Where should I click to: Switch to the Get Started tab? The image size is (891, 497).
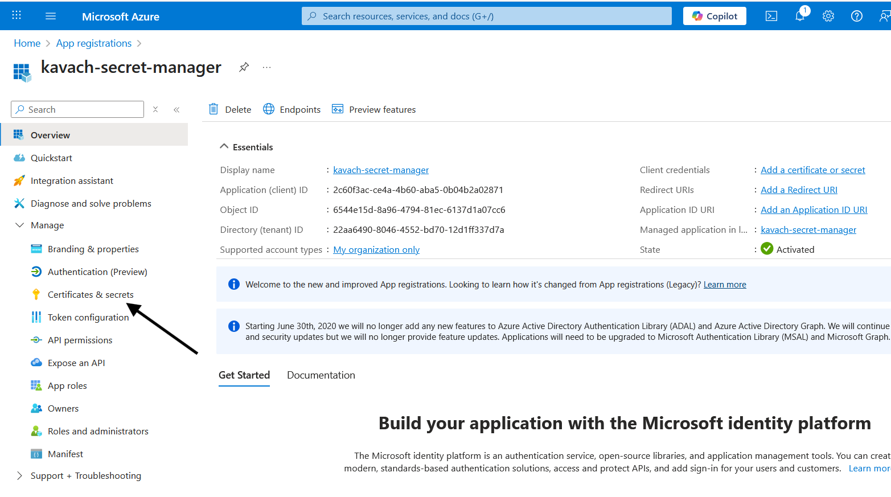244,375
